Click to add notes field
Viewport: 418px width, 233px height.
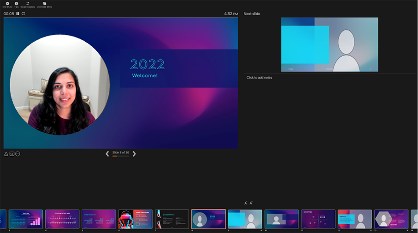point(259,78)
